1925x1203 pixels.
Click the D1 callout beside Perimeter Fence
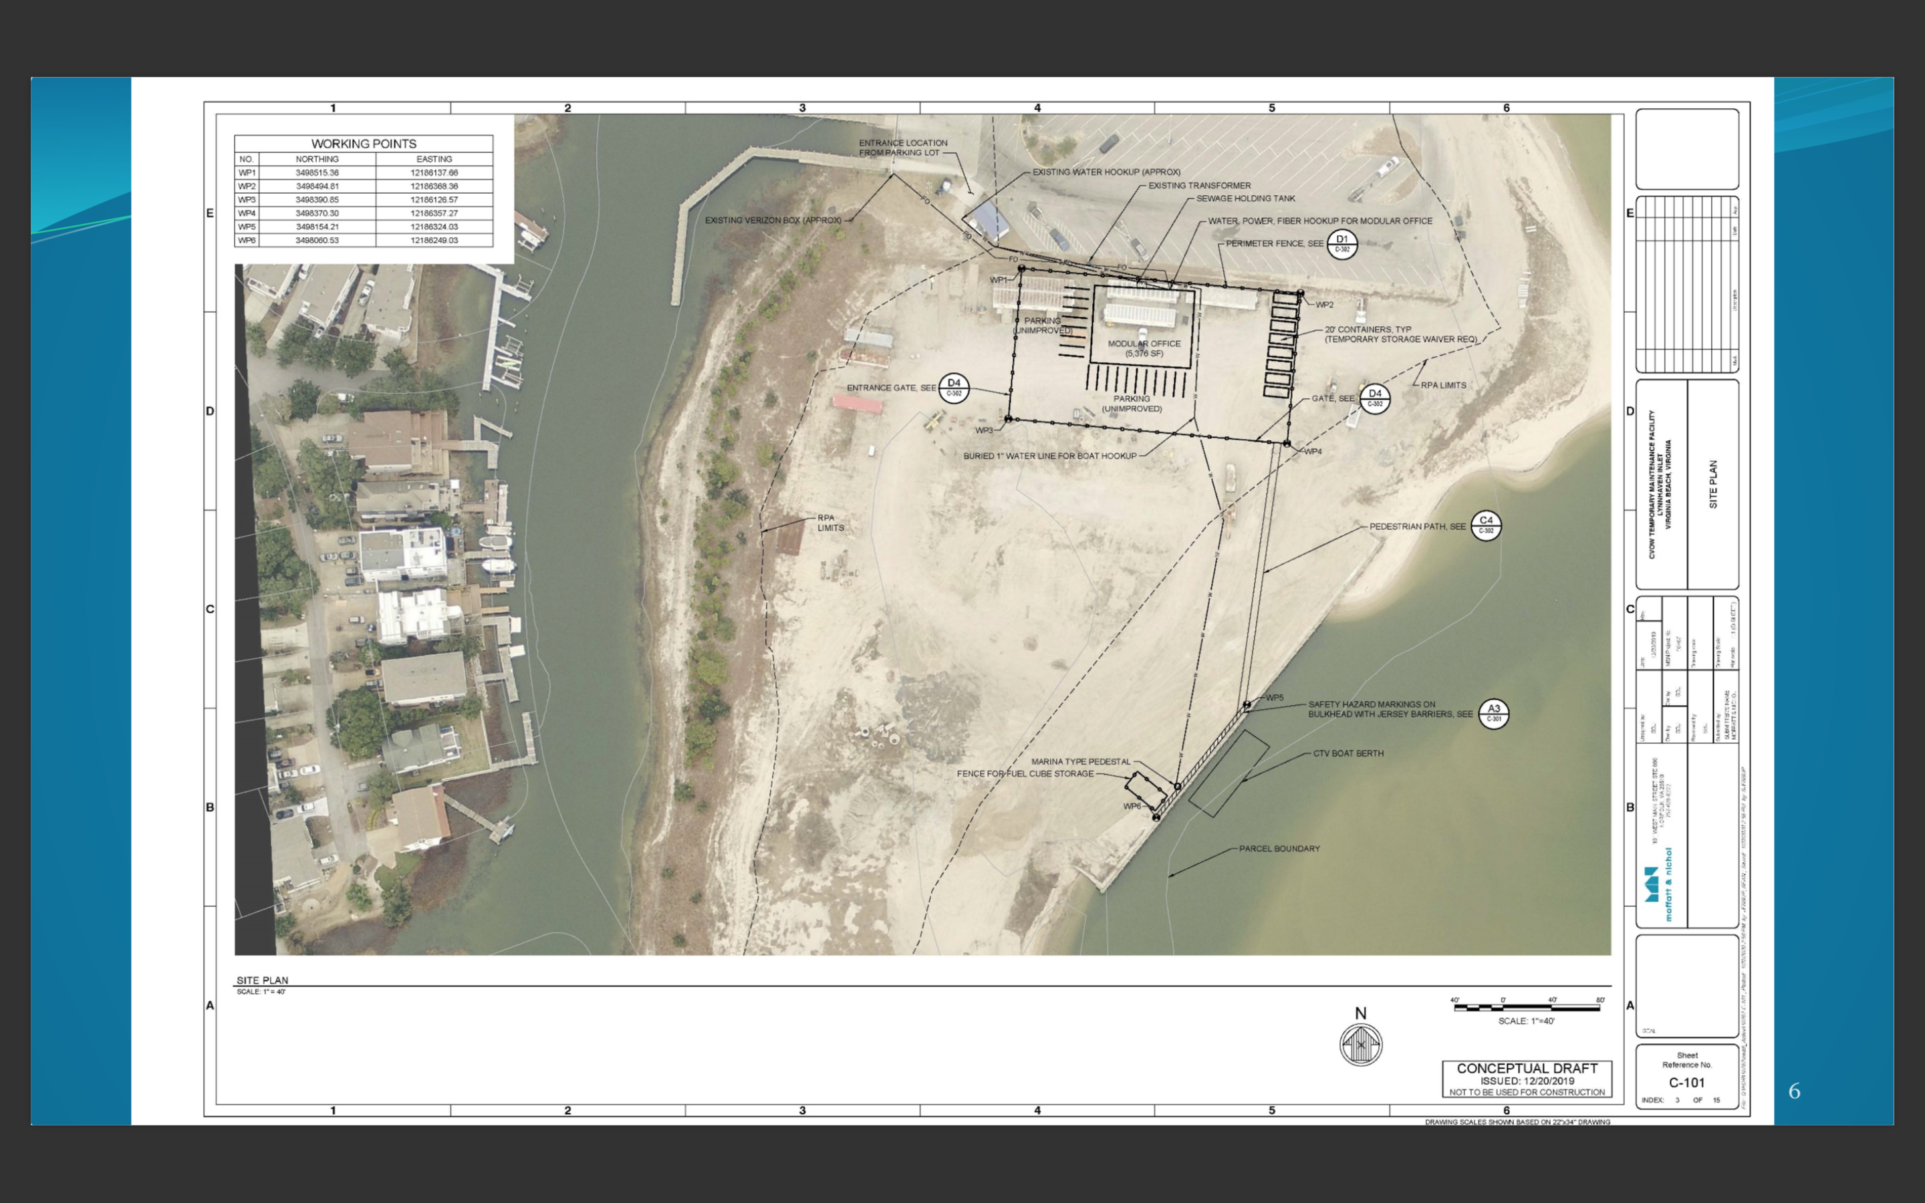coord(1342,243)
